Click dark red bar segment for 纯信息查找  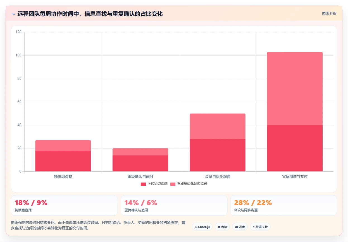pos(63,161)
